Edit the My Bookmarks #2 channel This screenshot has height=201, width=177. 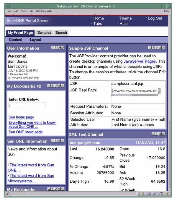click(56, 86)
